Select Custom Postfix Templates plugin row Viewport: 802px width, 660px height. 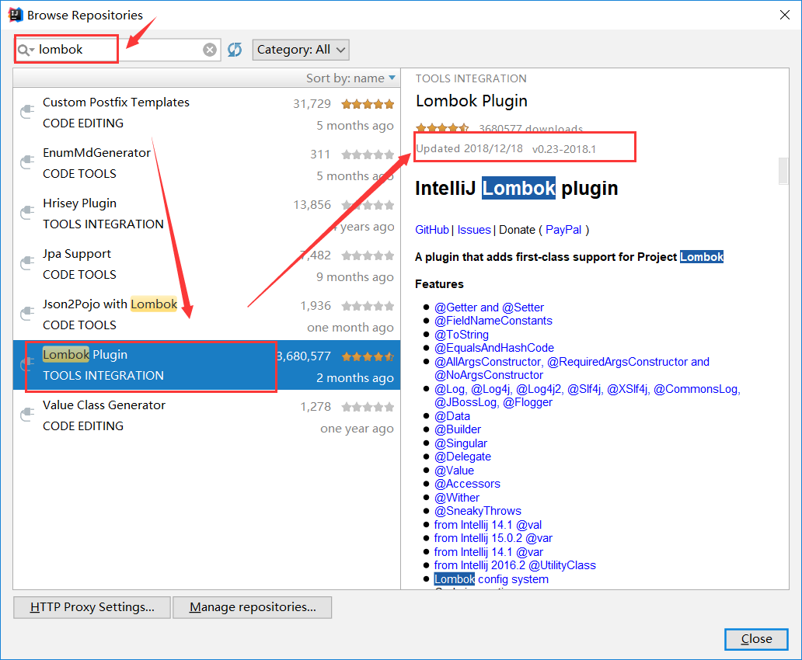[x=207, y=113]
